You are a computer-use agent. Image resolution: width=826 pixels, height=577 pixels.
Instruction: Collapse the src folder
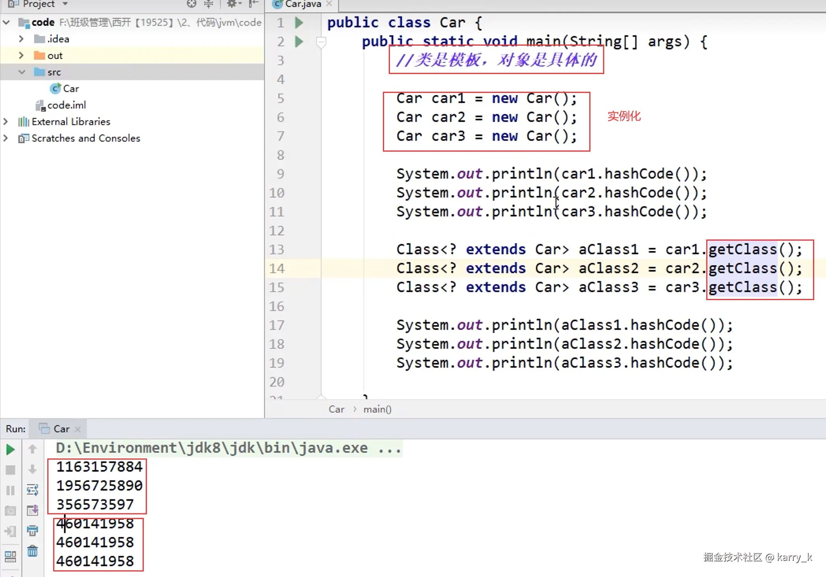click(x=21, y=72)
